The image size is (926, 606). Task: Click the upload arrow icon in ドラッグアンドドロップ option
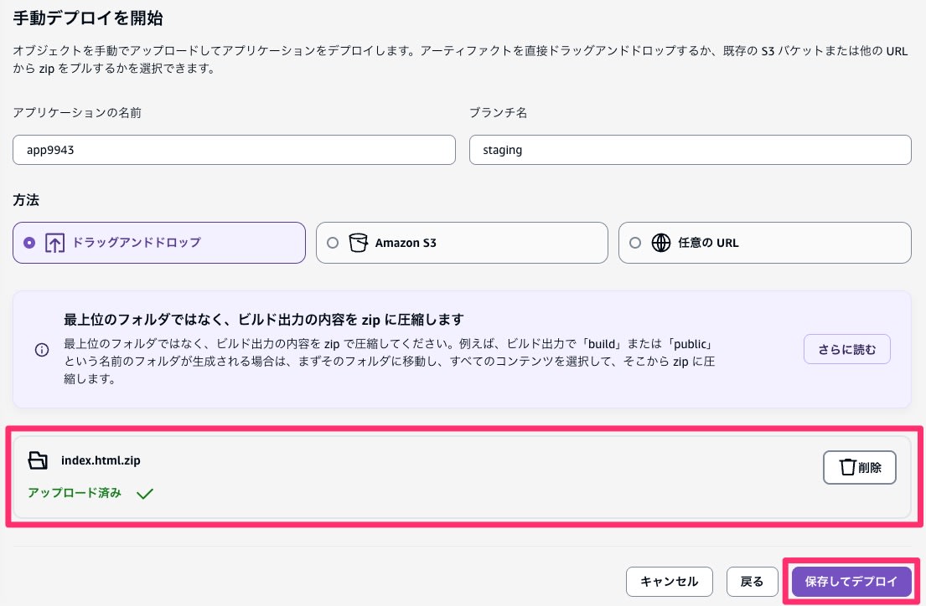coord(54,243)
